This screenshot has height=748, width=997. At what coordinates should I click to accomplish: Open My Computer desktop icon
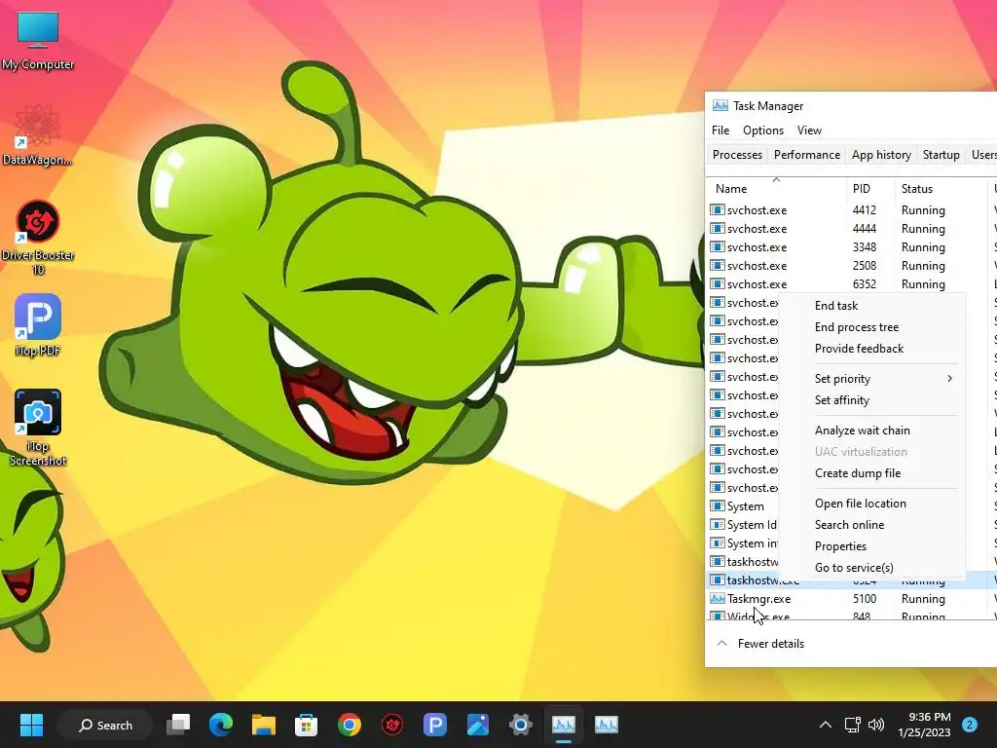point(38,41)
